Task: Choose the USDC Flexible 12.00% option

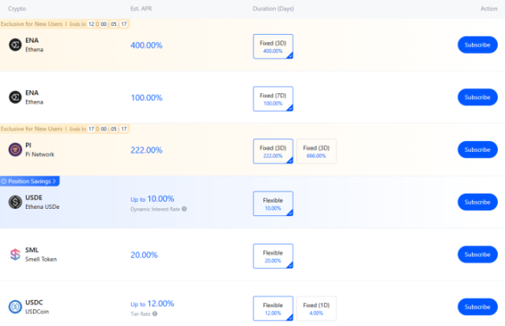Action: click(x=273, y=308)
